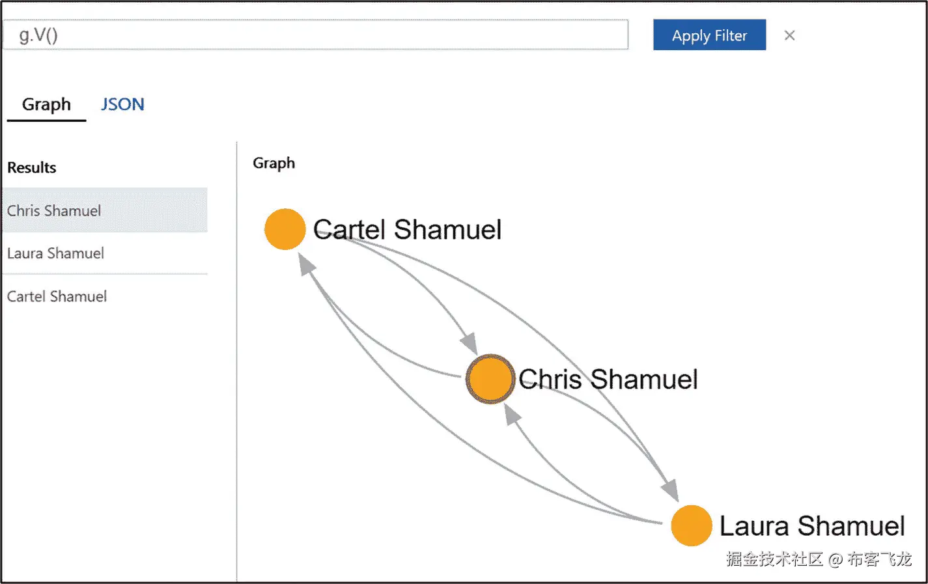Click the Cartel Shamuel orange node circle

click(x=285, y=229)
